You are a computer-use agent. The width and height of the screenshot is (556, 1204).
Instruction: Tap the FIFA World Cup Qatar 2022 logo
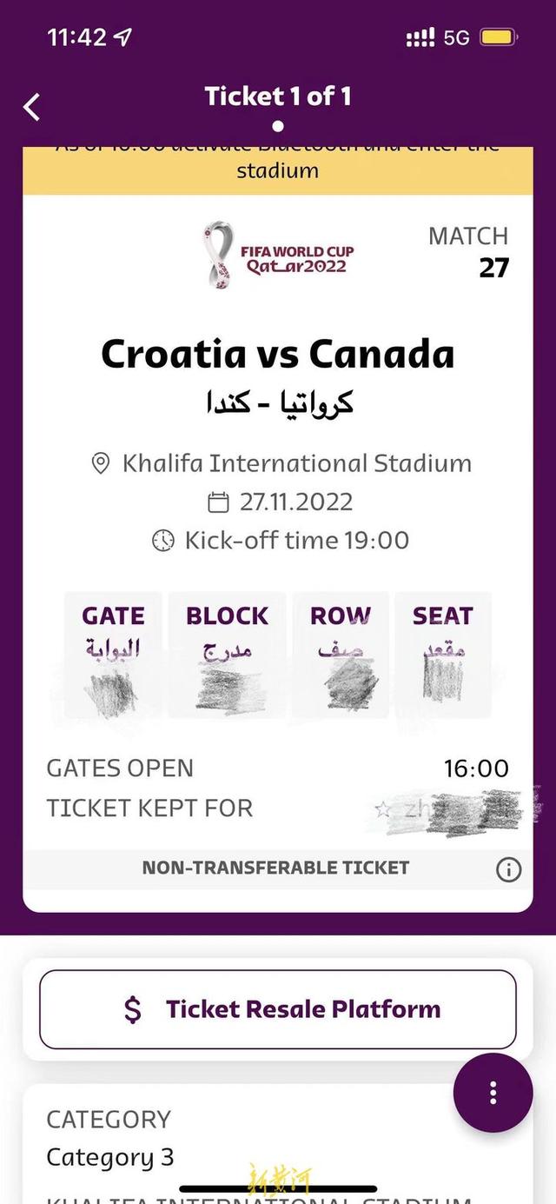coord(278,254)
